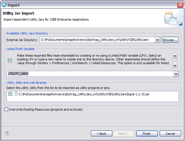Click the Browse... button
This screenshot has height=141, width=185.
170,40
